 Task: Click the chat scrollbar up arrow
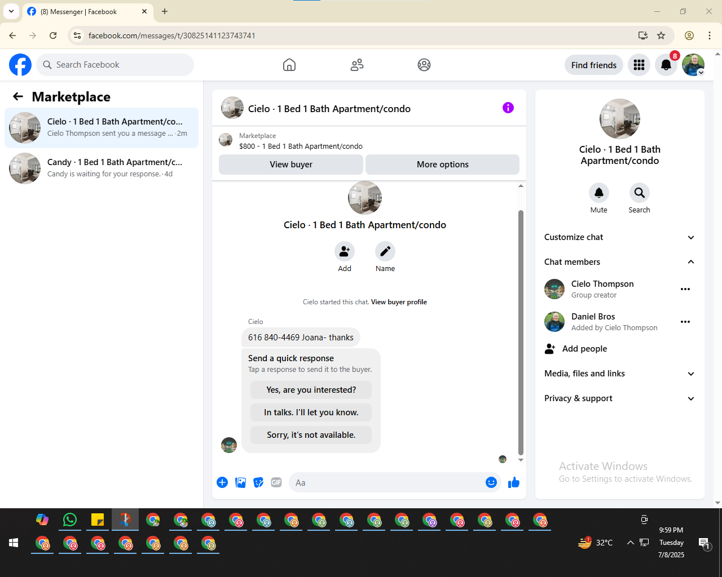[521, 185]
